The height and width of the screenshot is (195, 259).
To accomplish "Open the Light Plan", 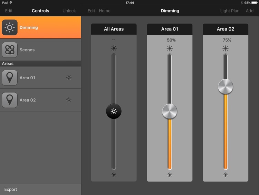I will click(230, 11).
